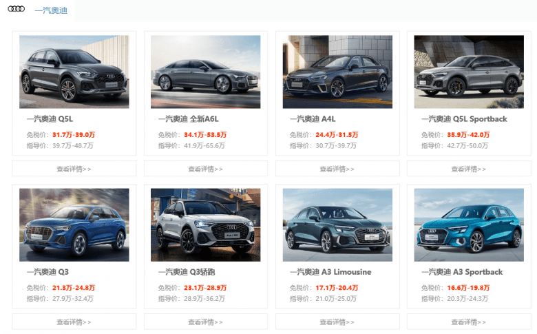537x334 pixels.
Task: Open the A4L car photo
Action: tap(337, 72)
